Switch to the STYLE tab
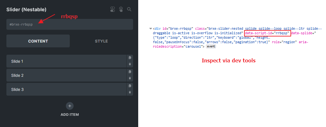Image resolution: width=326 pixels, height=127 pixels. point(101,41)
